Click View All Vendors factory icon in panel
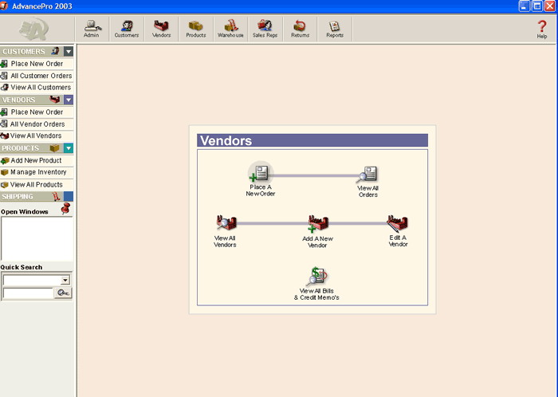This screenshot has width=558, height=397. (226, 223)
